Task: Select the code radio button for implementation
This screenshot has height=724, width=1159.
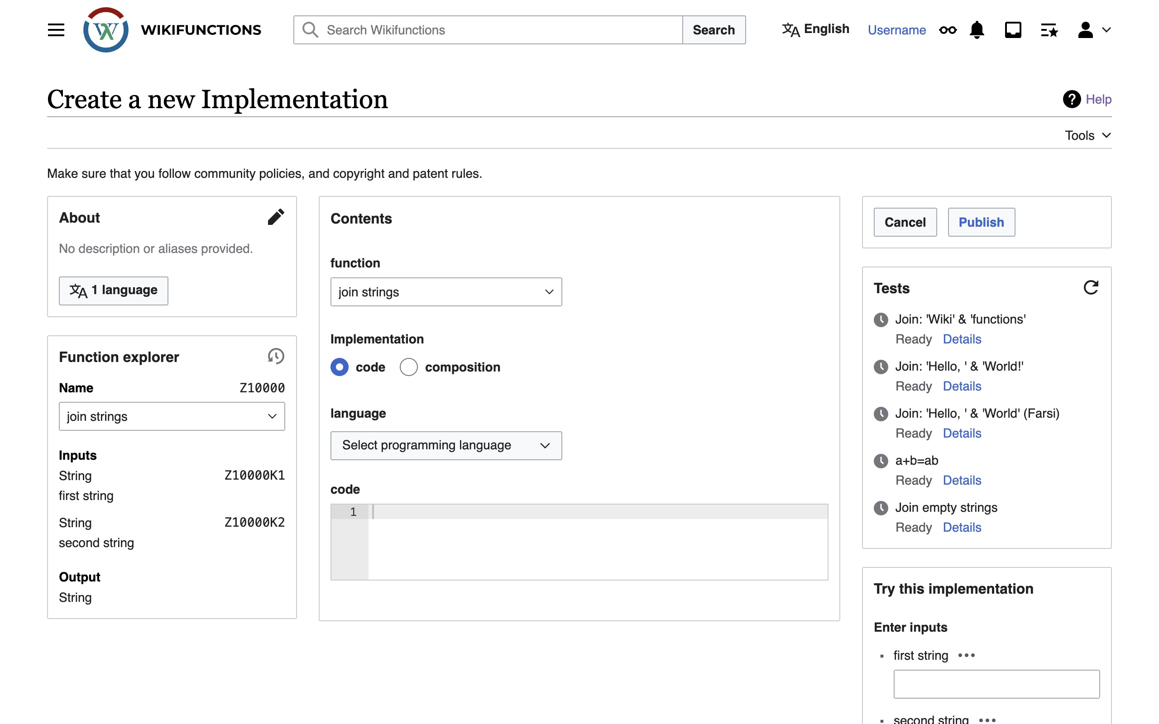Action: (339, 367)
